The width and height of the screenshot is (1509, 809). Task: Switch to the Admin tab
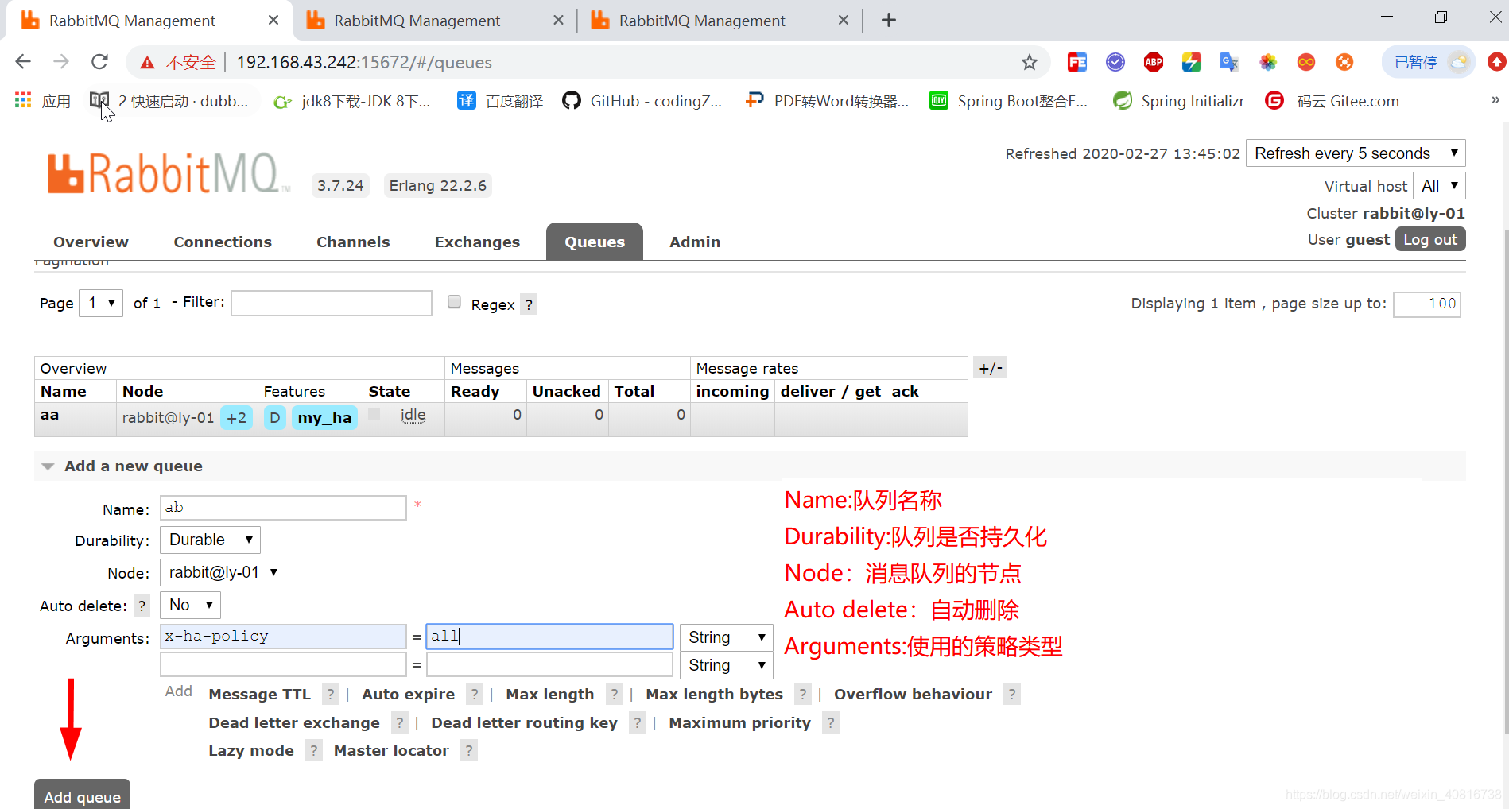[695, 242]
